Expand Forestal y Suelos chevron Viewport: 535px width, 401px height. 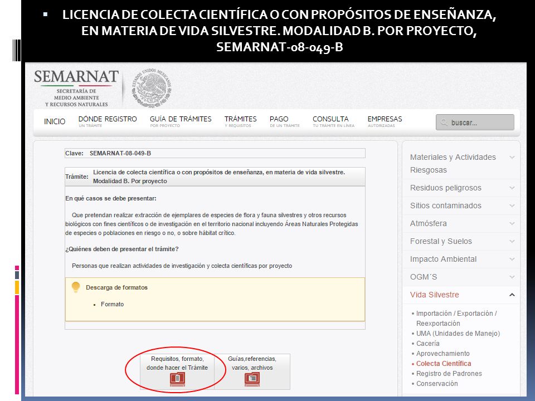click(x=512, y=241)
